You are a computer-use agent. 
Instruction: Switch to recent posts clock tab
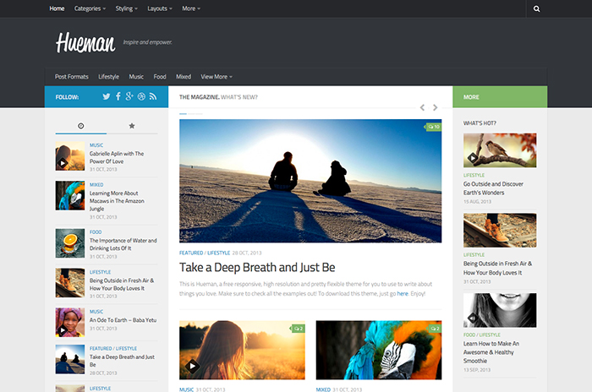tap(81, 126)
